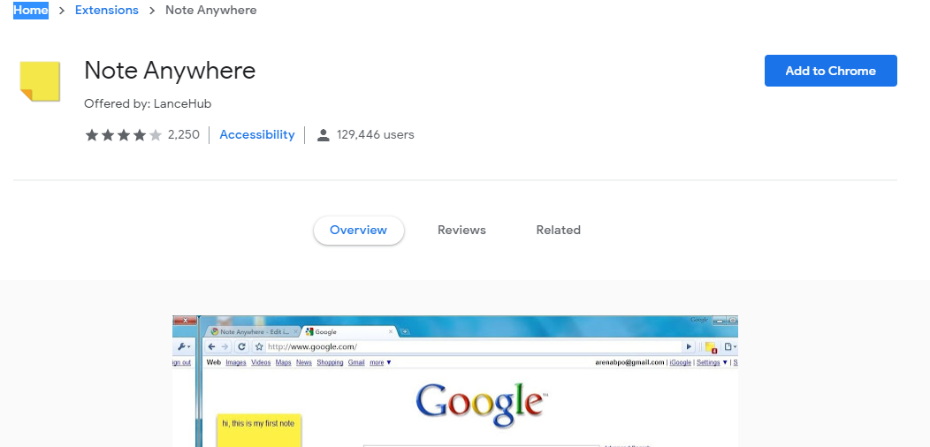The height and width of the screenshot is (447, 930).
Task: Click the Google tab in preview screenshot
Action: [x=348, y=332]
